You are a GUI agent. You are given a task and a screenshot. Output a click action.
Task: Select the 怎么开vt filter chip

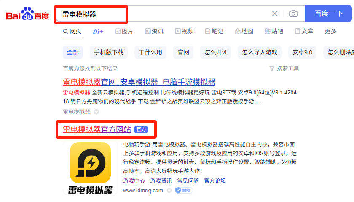pyautogui.click(x=215, y=52)
